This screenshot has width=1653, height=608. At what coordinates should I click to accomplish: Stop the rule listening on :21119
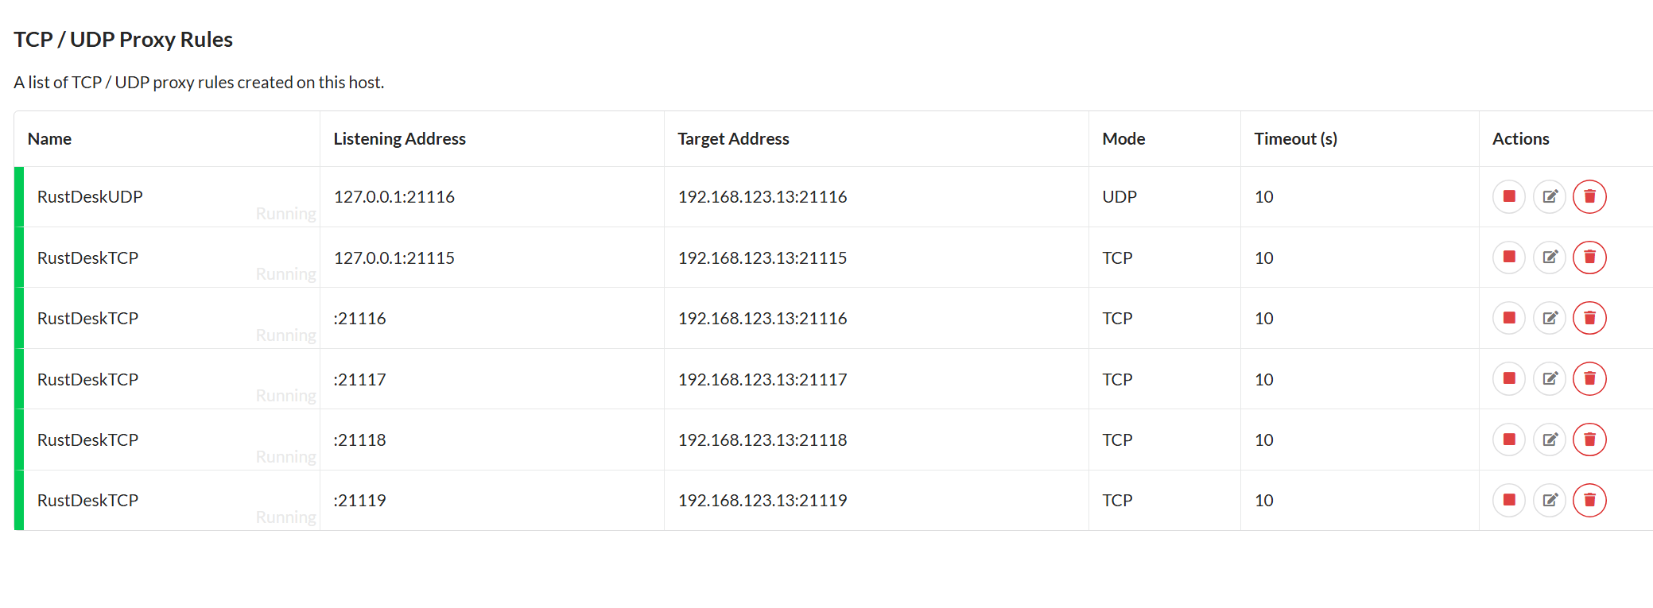pos(1508,501)
